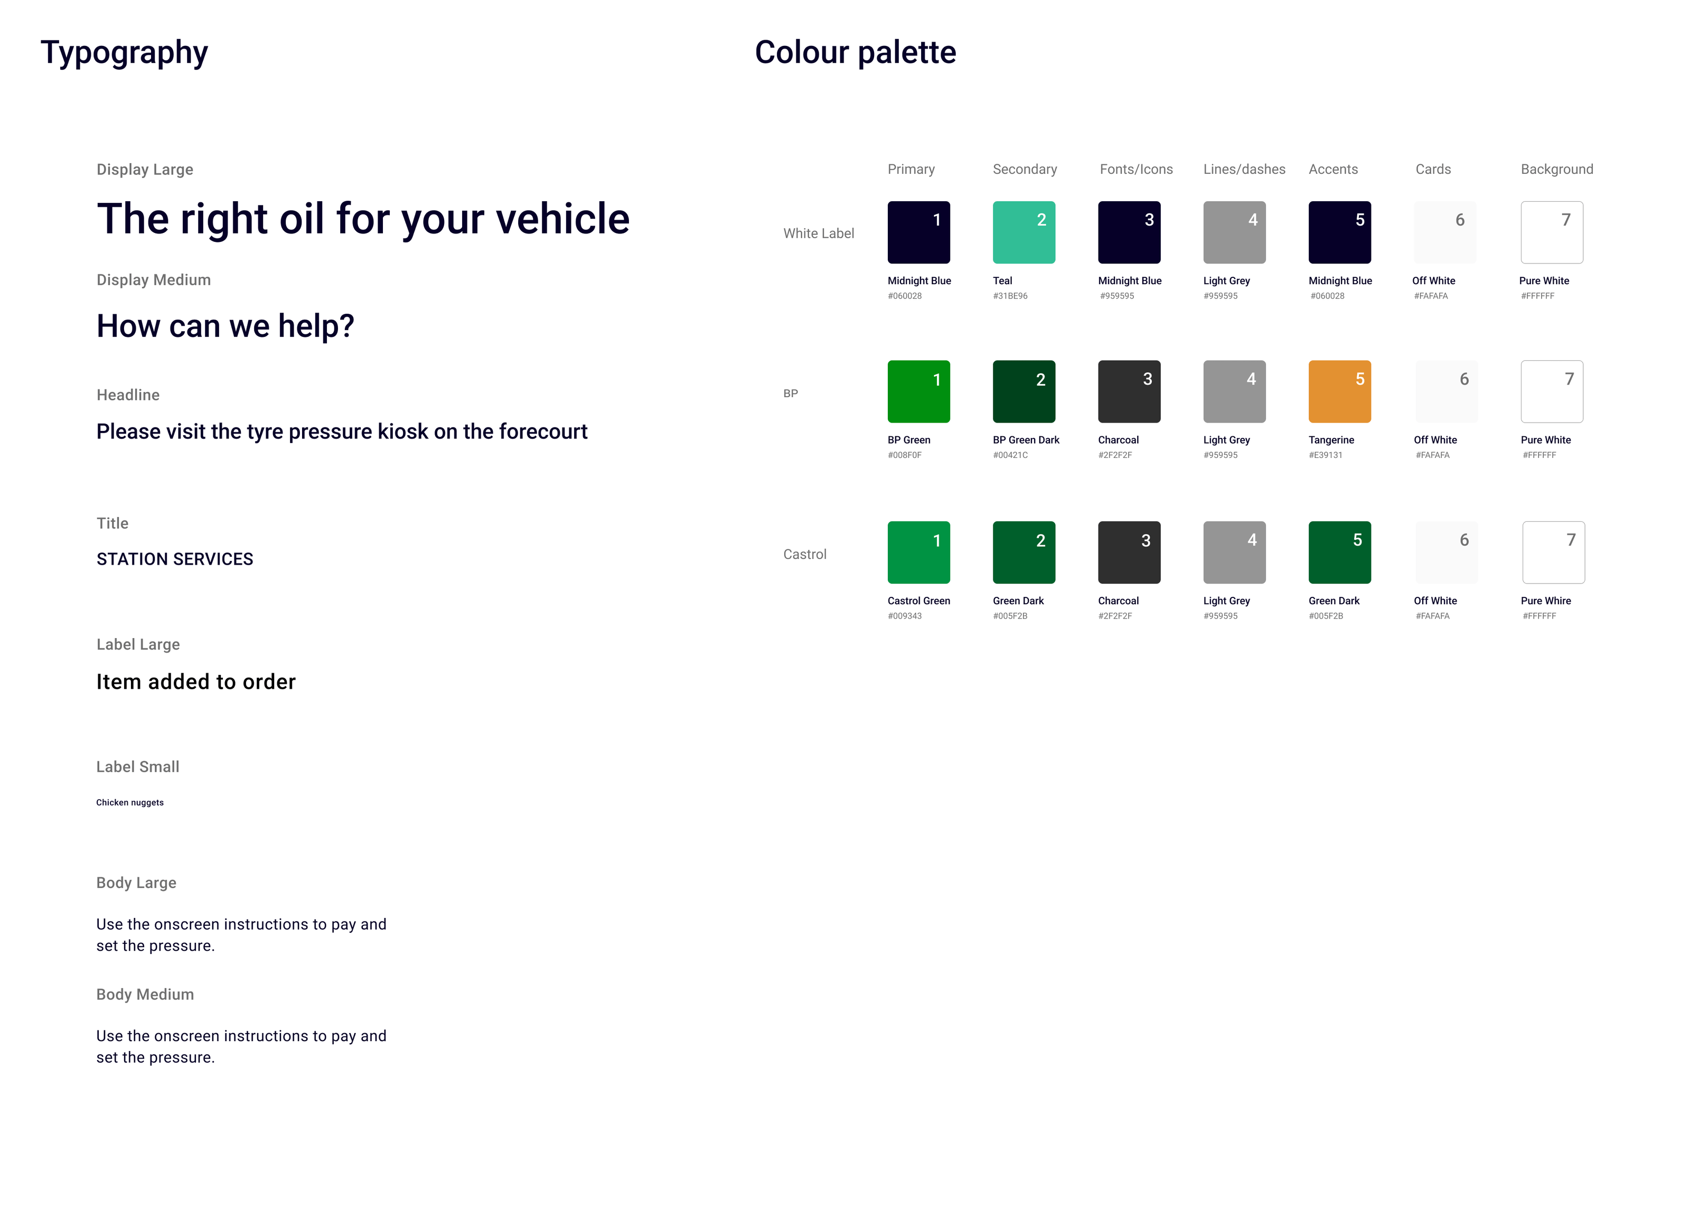Screen dimensions: 1690x1209
Task: Select 'Item added to order' text
Action: tap(196, 682)
